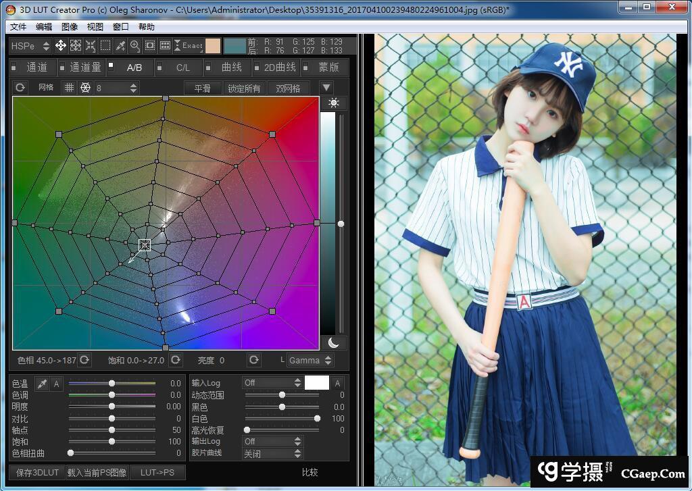692x491 pixels.
Task: Click the 保存3DLUT button
Action: (35, 472)
